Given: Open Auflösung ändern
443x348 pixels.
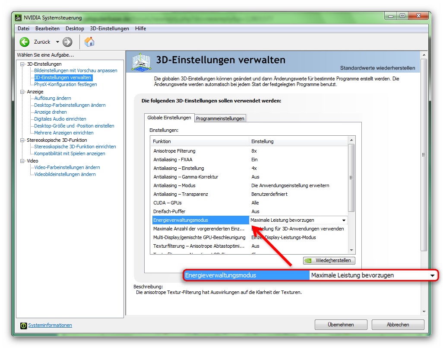Looking at the screenshot, I should click(x=53, y=98).
